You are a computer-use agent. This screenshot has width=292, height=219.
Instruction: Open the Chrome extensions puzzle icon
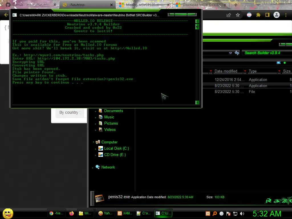[x=258, y=15]
